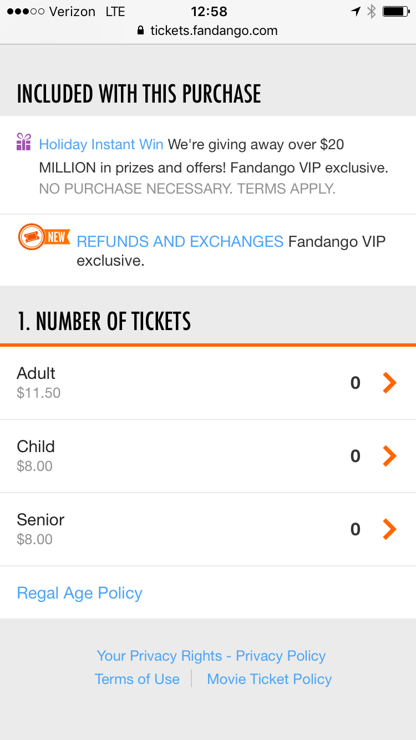Open the Holiday Instant Win link
Image resolution: width=416 pixels, height=740 pixels.
(101, 145)
